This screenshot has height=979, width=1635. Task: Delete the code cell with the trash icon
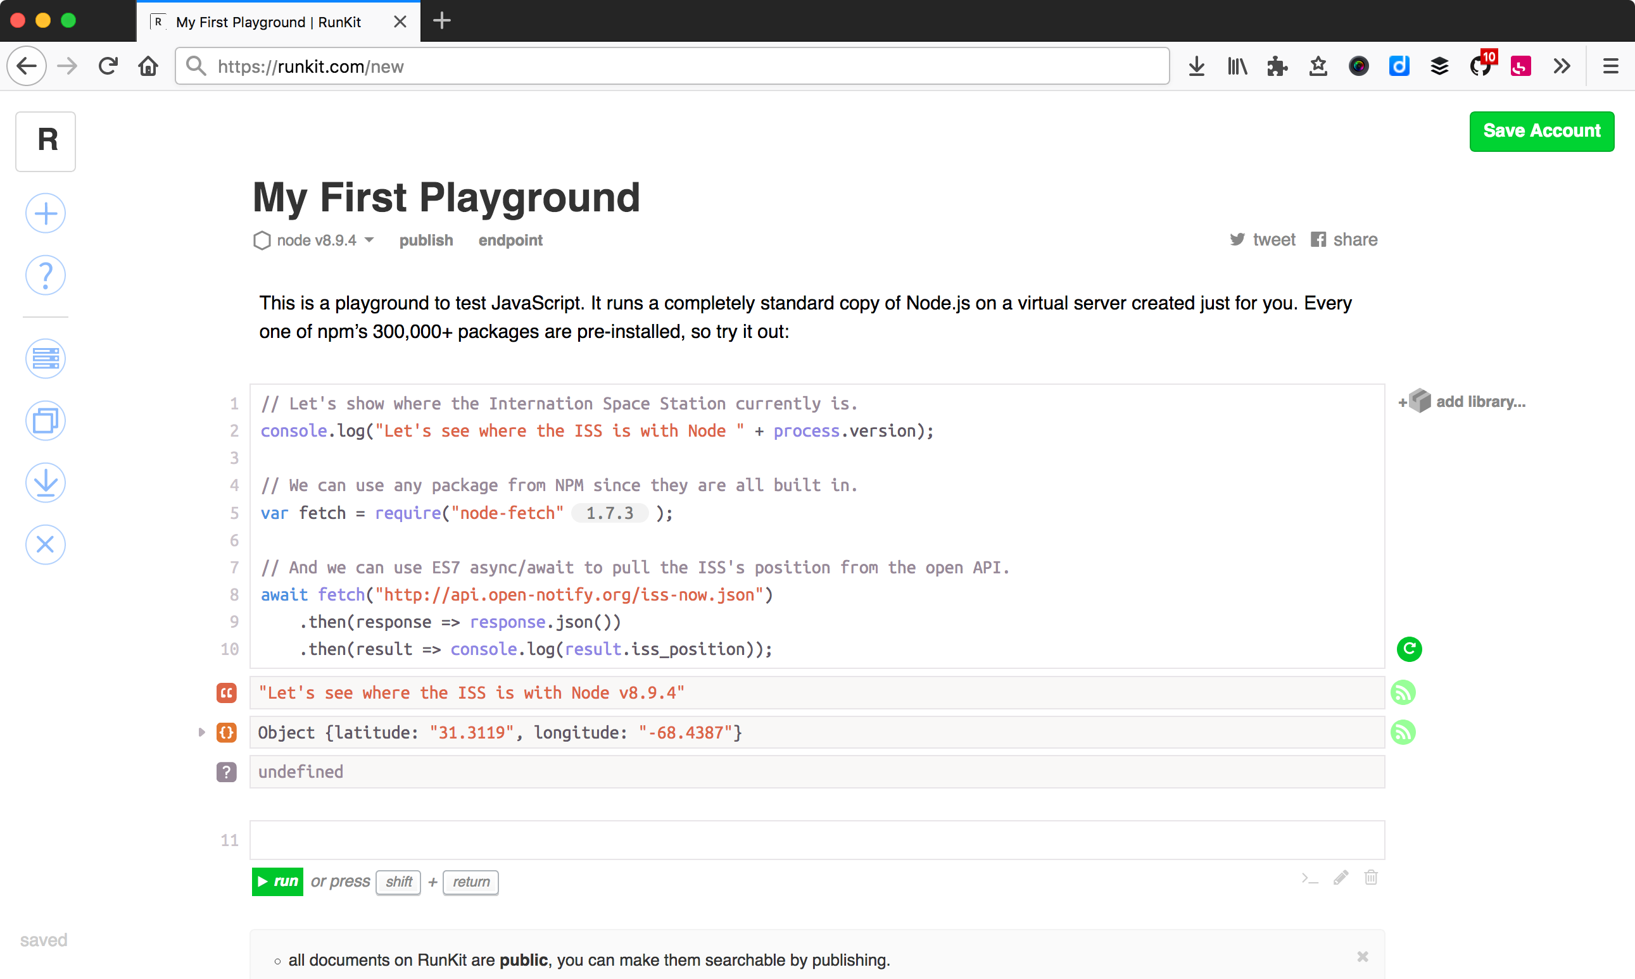(1371, 877)
